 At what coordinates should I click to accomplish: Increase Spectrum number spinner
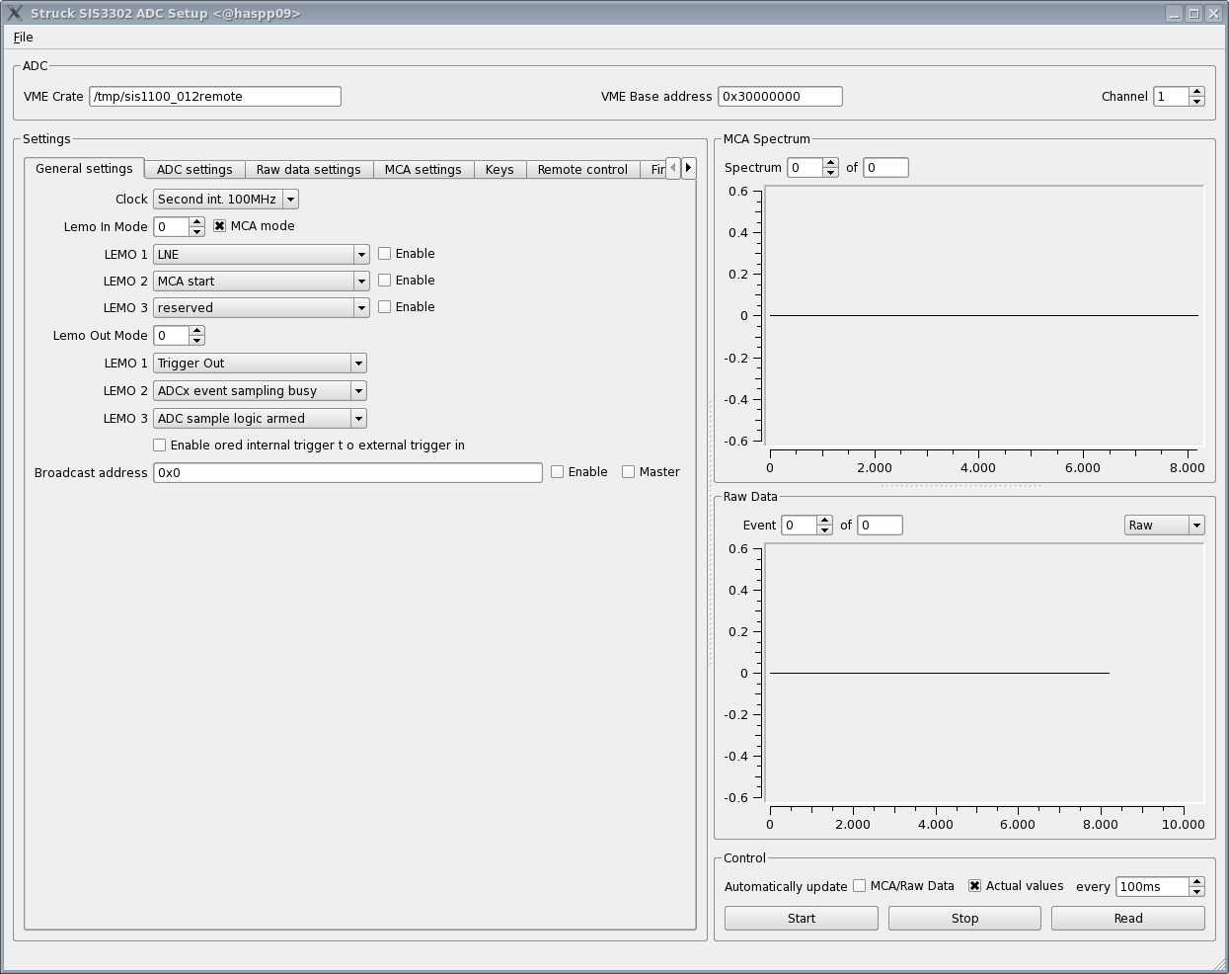tap(830, 163)
